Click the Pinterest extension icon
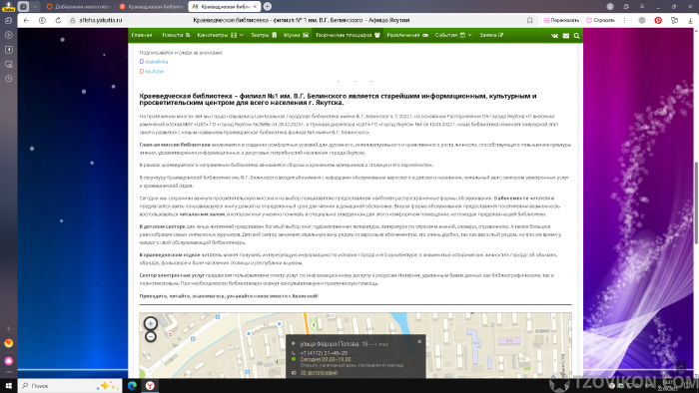This screenshot has width=699, height=393. click(x=658, y=20)
